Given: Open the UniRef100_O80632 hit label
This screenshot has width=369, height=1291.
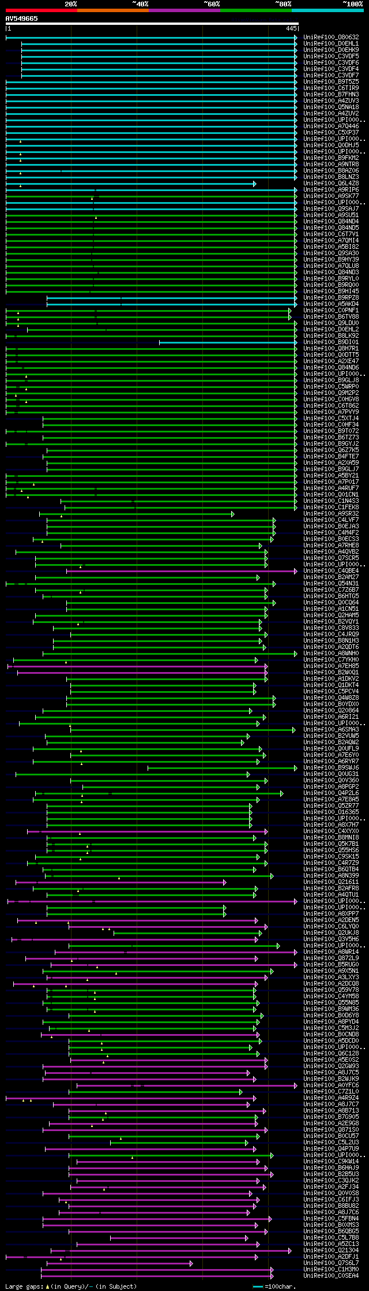Looking at the screenshot, I should coord(331,37).
